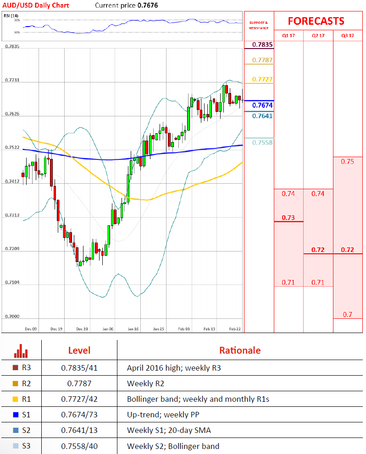This screenshot has height=454, width=366.
Task: Click the Feb 13 date axis label
Action: coord(209,329)
